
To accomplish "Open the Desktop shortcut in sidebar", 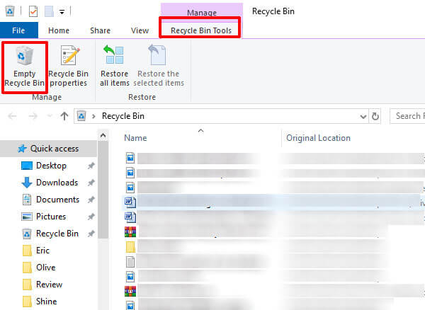I will click(x=51, y=166).
